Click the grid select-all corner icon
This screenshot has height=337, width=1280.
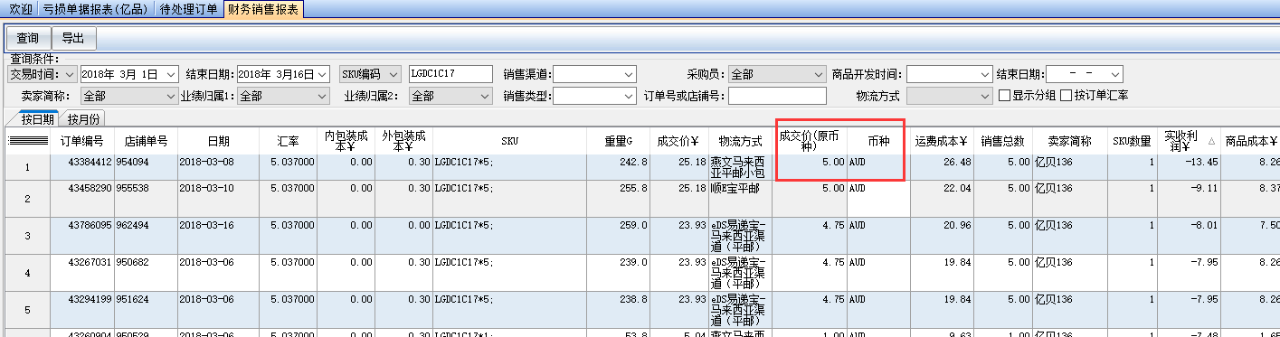point(27,141)
